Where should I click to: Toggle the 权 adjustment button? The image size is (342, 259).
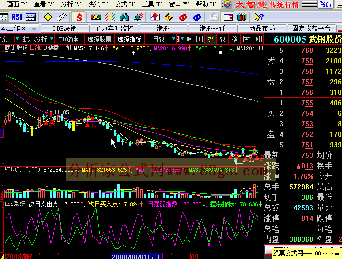[210, 39]
